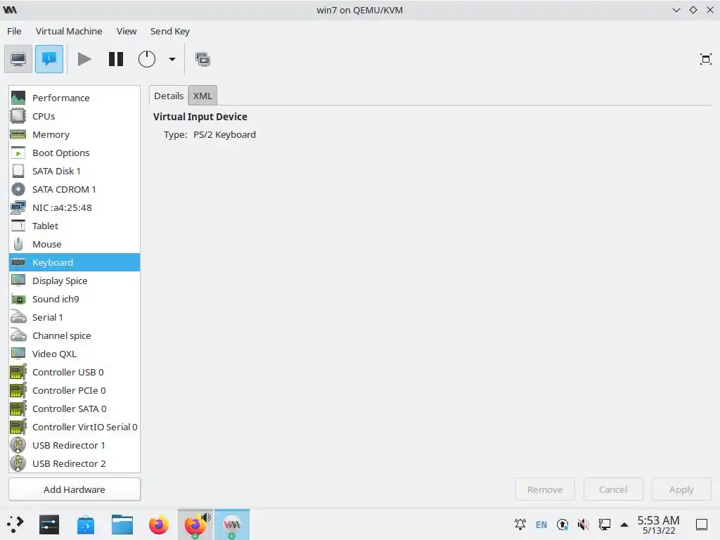
Task: Select Video QXL entry
Action: [x=75, y=354]
